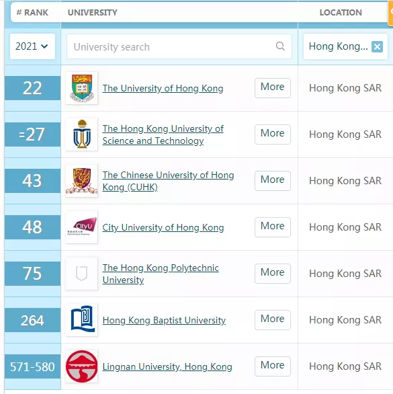Open The University of Hong Kong link
This screenshot has width=393, height=394.
point(163,88)
